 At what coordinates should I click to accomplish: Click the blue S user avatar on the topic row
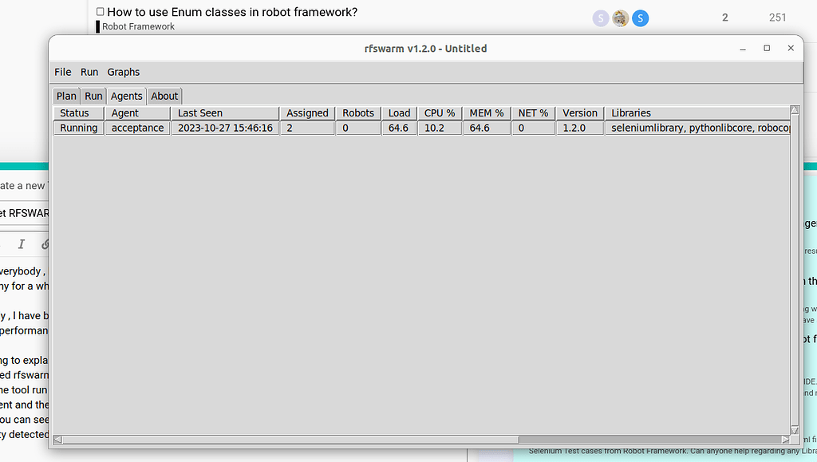click(640, 18)
